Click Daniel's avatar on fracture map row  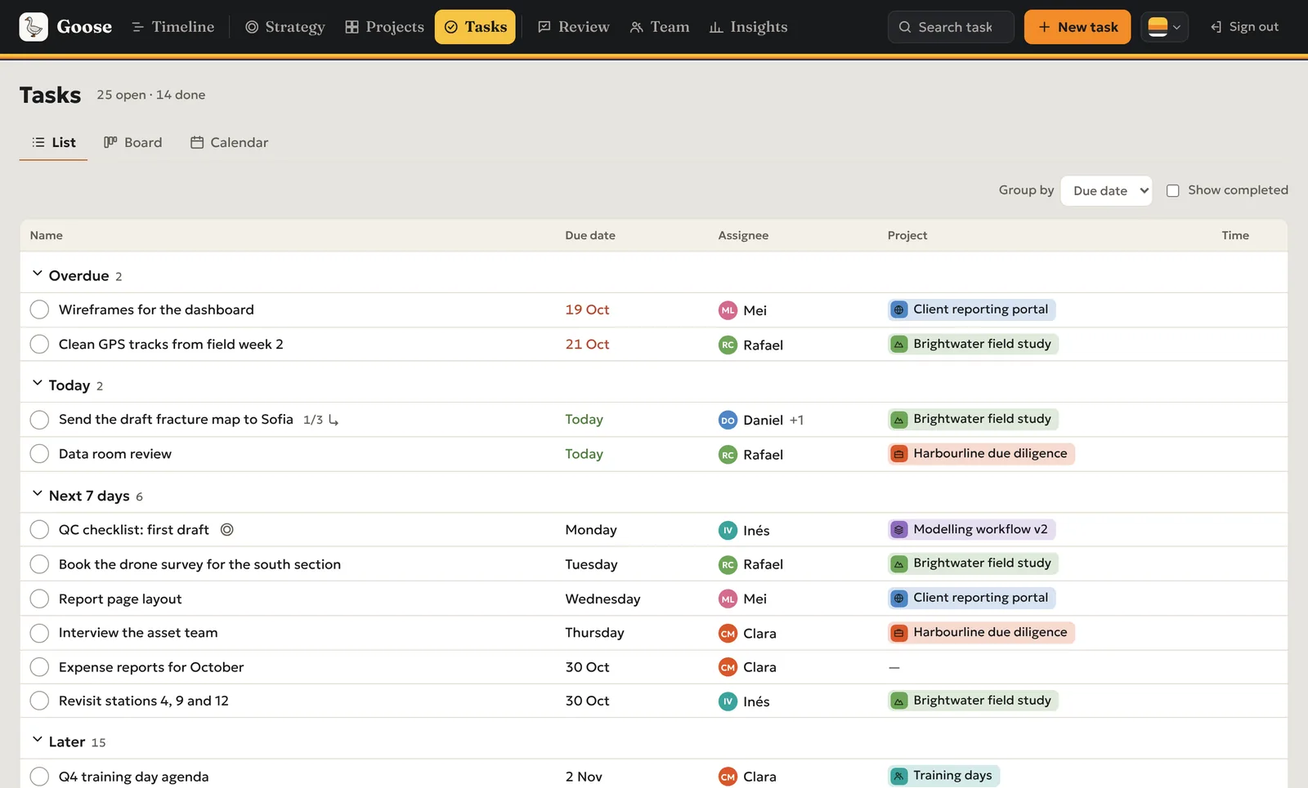coord(728,420)
